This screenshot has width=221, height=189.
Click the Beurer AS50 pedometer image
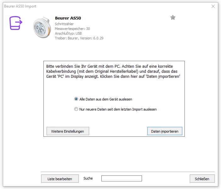42,27
